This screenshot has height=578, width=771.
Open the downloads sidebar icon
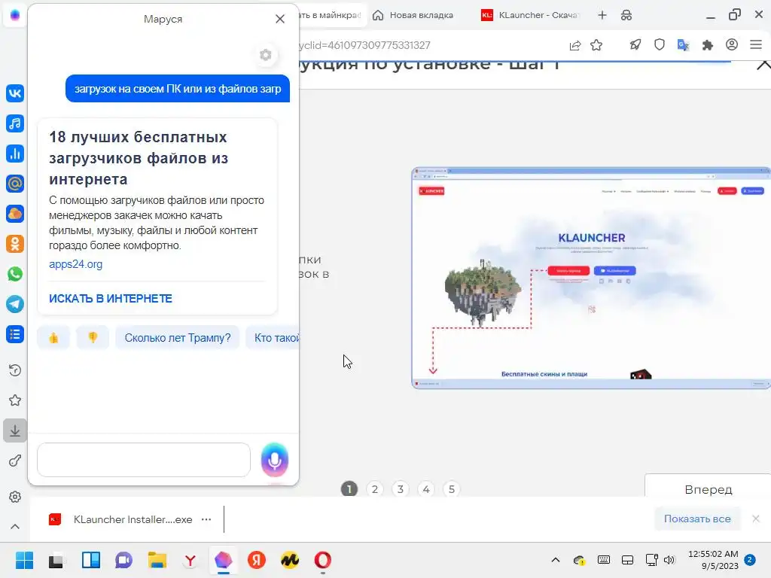(15, 430)
